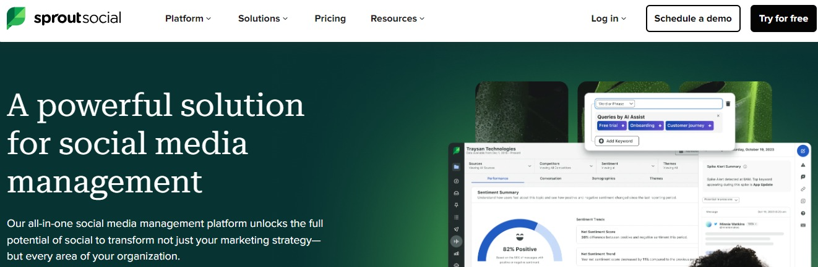The image size is (818, 267).
Task: Click the plus square icon in right rail
Action: tap(803, 201)
